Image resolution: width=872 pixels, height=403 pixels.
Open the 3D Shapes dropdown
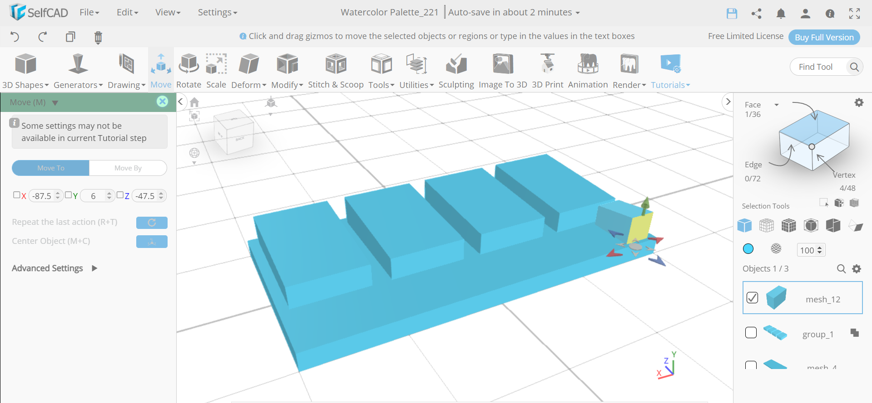25,71
